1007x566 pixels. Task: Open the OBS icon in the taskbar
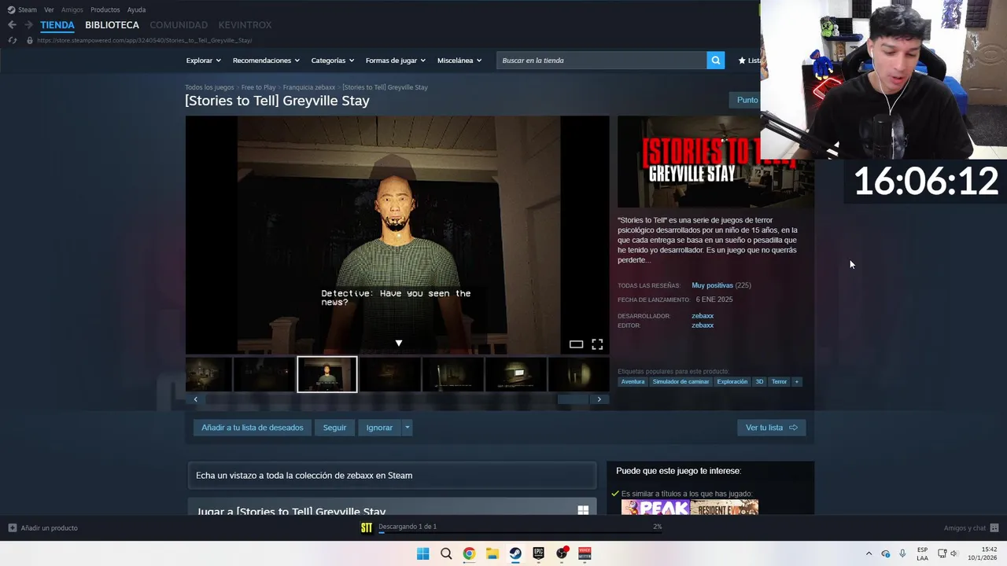[562, 553]
